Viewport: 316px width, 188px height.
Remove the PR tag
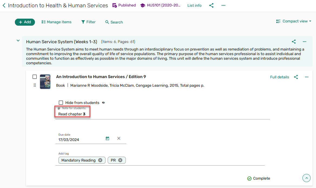point(120,160)
